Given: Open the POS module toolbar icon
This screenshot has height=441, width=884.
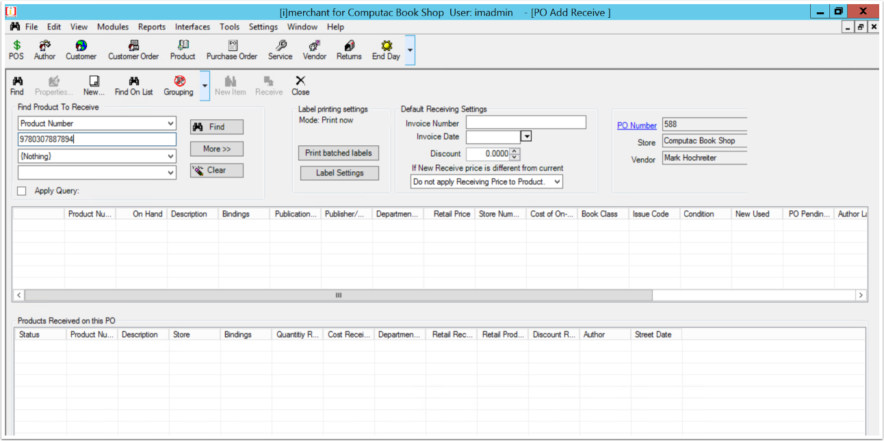Looking at the screenshot, I should click(16, 50).
